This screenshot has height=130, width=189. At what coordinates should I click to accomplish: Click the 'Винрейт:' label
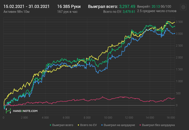coord(144,6)
